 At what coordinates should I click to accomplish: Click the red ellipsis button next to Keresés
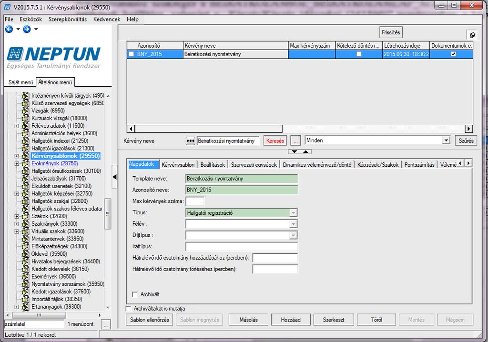point(295,141)
